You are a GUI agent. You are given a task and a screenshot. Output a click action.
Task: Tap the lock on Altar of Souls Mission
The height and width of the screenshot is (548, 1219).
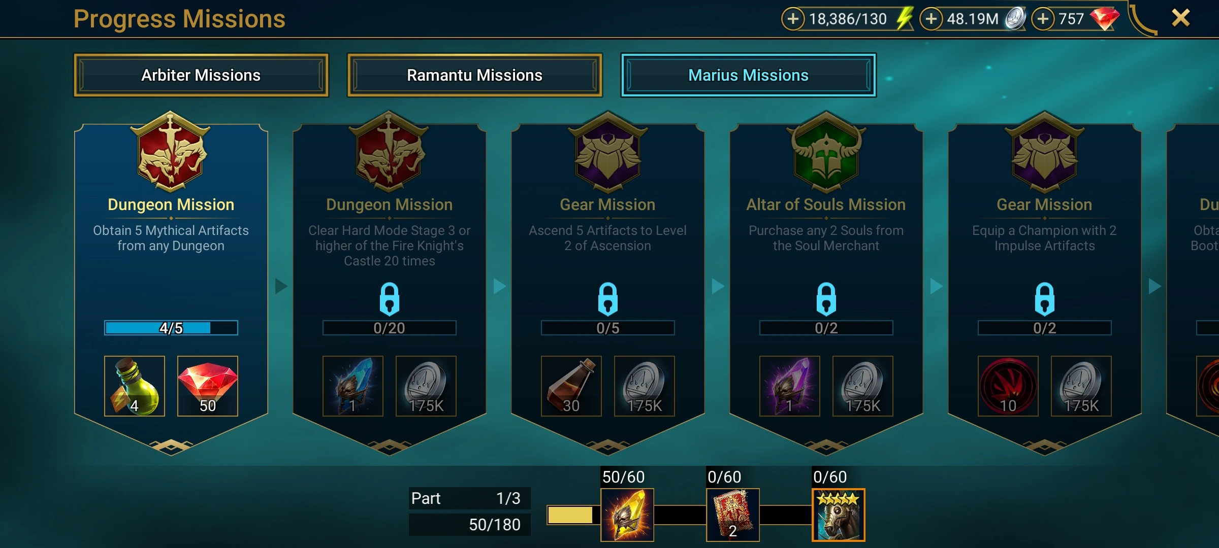pyautogui.click(x=826, y=299)
